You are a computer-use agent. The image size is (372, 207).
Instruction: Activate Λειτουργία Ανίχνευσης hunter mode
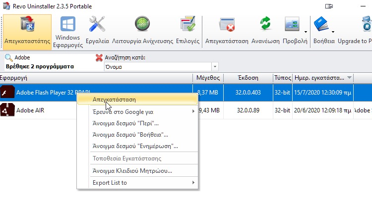coord(142,32)
